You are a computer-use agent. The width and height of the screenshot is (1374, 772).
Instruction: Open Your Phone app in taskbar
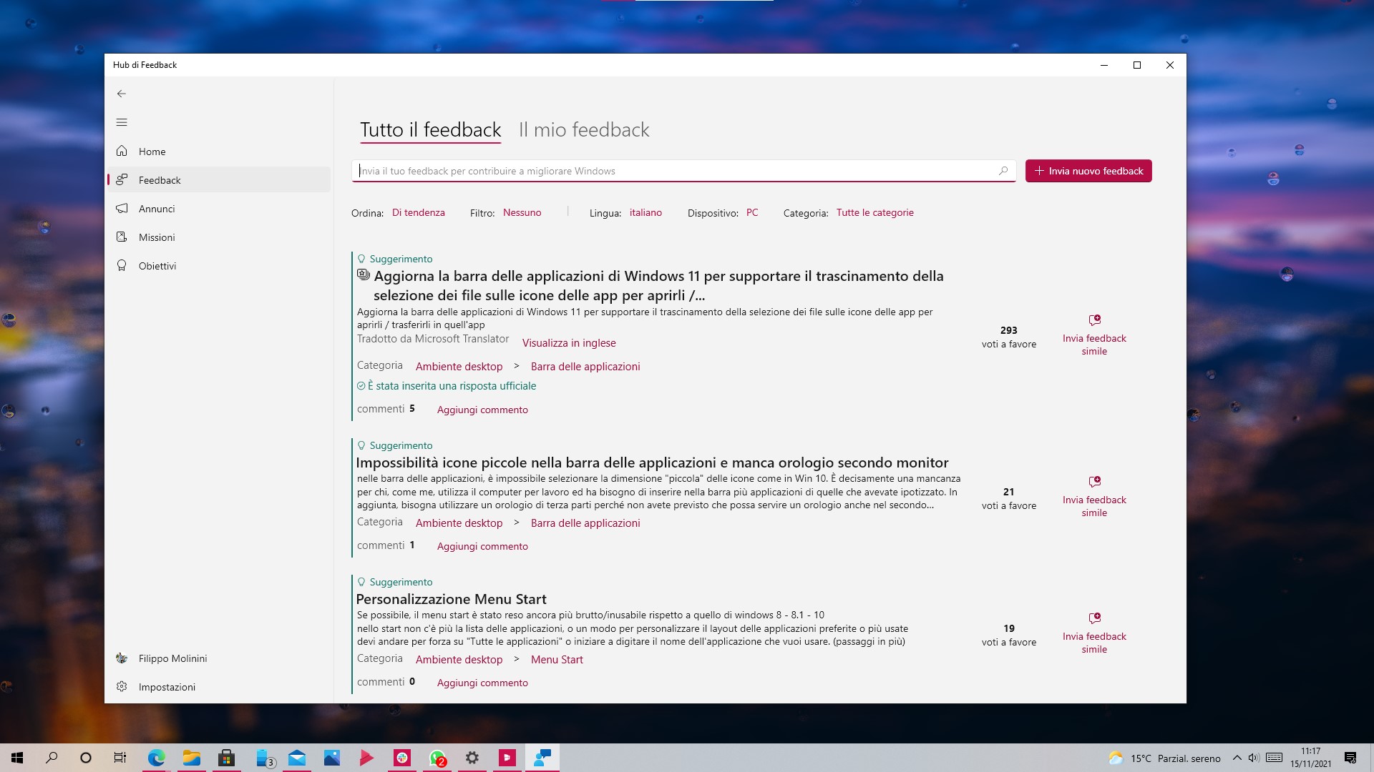point(265,758)
